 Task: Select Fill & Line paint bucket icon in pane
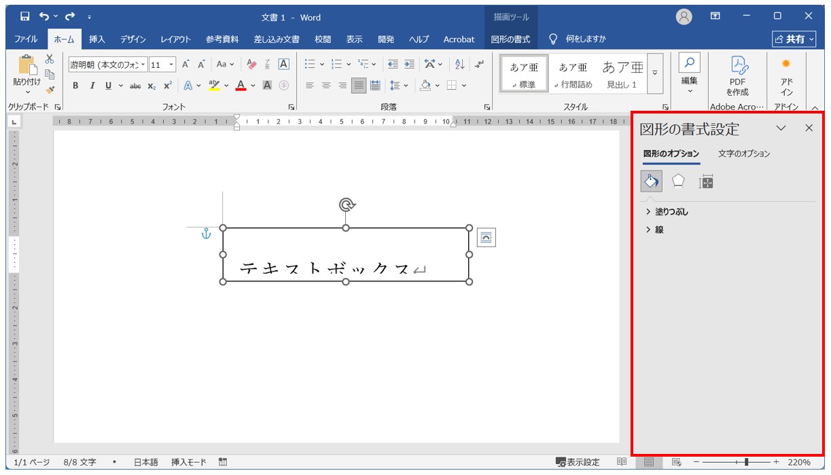coord(651,181)
